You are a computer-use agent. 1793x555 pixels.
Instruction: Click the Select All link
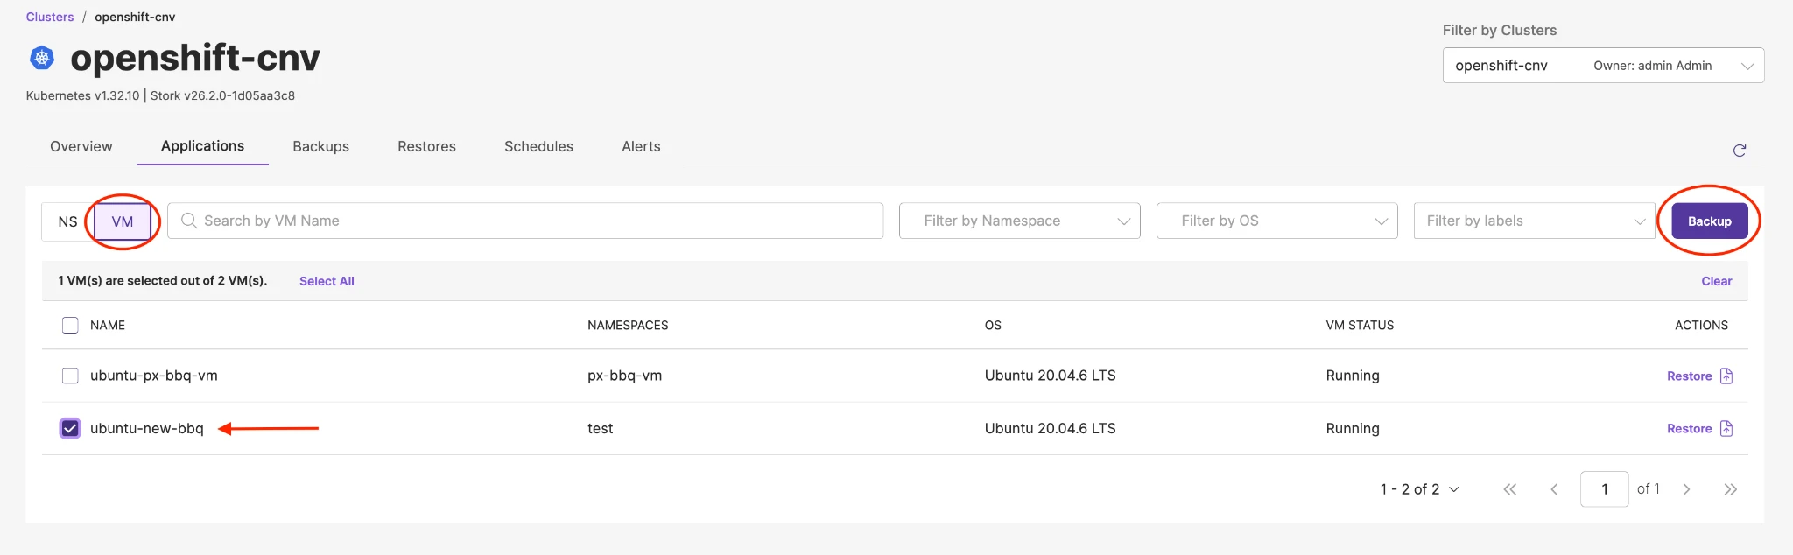coord(327,281)
